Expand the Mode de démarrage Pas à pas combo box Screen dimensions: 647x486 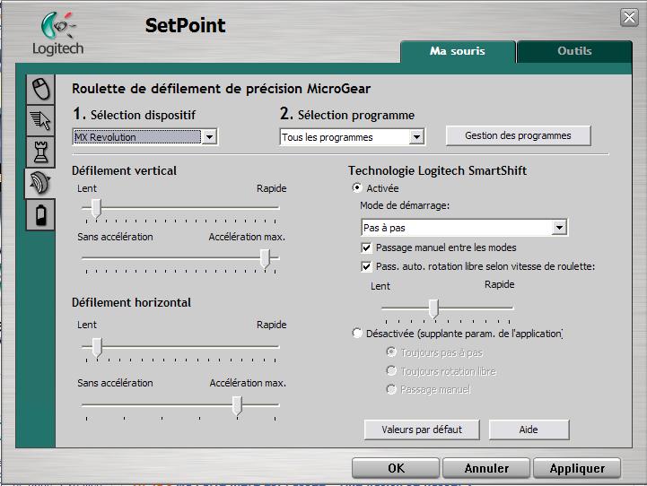(464, 228)
